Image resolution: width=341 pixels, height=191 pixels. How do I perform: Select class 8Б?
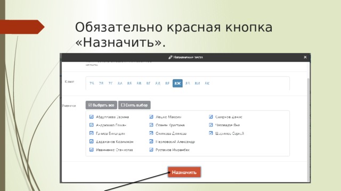(129, 83)
